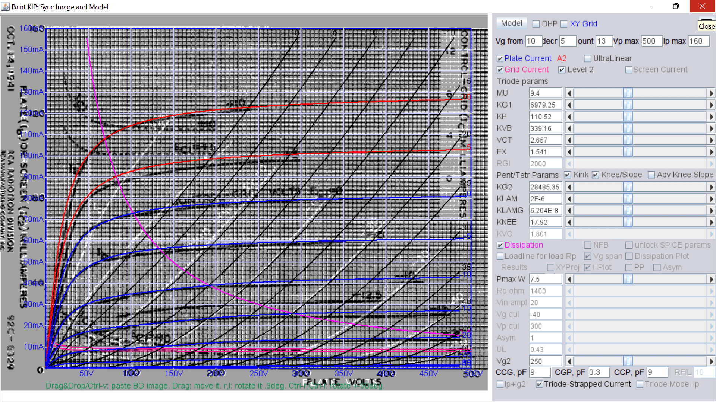Click the MU value field
This screenshot has height=402, width=716.
tap(546, 93)
